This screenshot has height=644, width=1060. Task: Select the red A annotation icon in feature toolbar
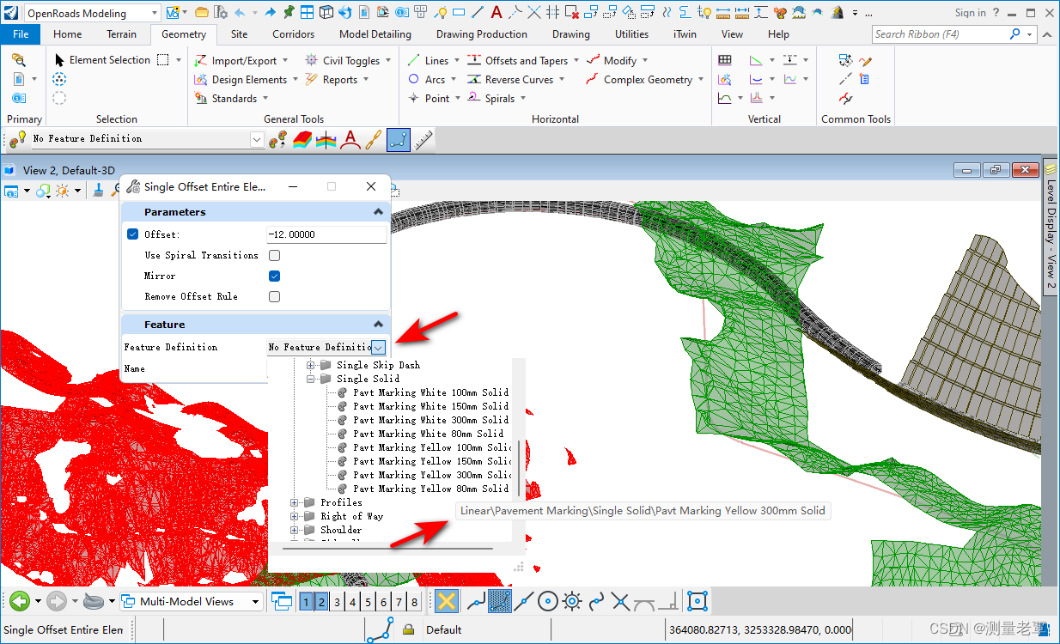tap(349, 139)
